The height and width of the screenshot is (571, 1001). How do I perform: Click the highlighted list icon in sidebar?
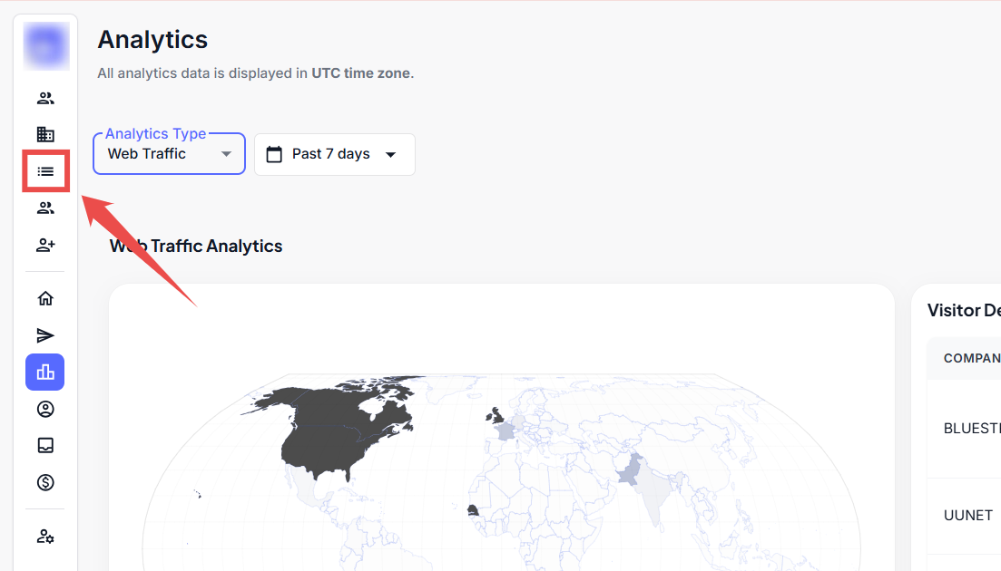point(45,170)
